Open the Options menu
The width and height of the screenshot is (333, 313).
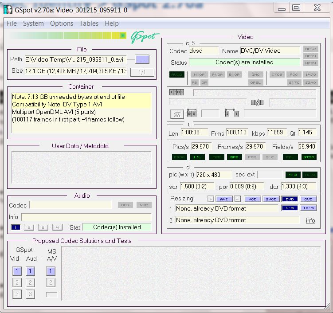[x=62, y=23]
